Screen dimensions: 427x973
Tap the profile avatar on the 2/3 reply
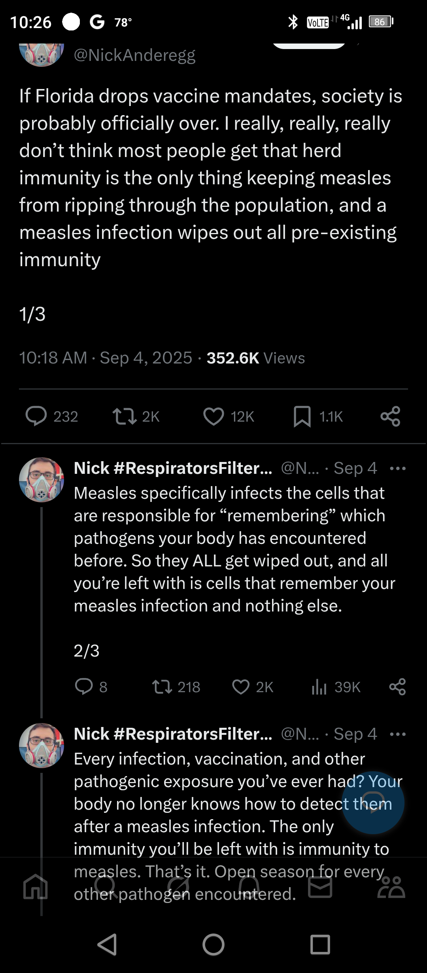42,480
